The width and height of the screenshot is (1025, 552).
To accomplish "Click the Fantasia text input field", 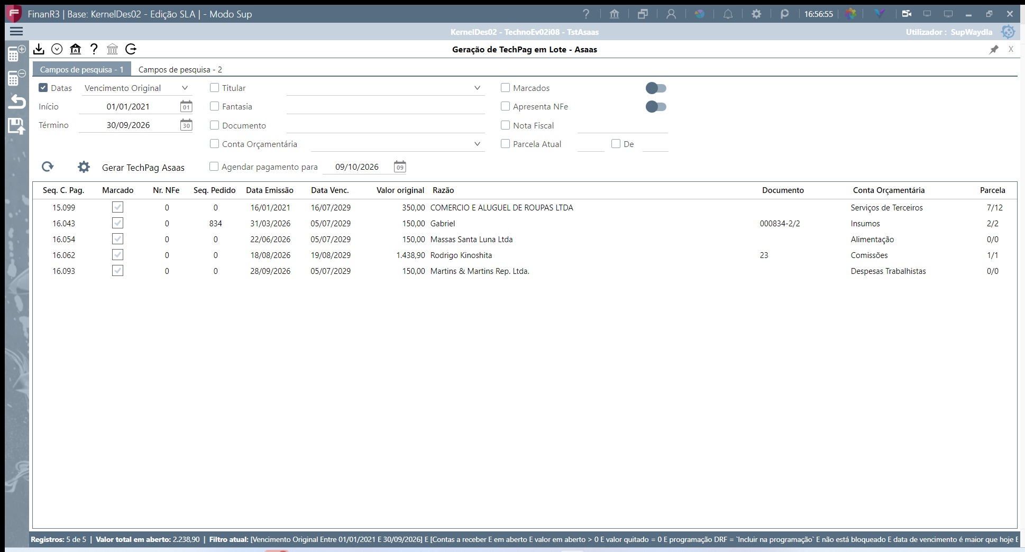I will (x=386, y=107).
